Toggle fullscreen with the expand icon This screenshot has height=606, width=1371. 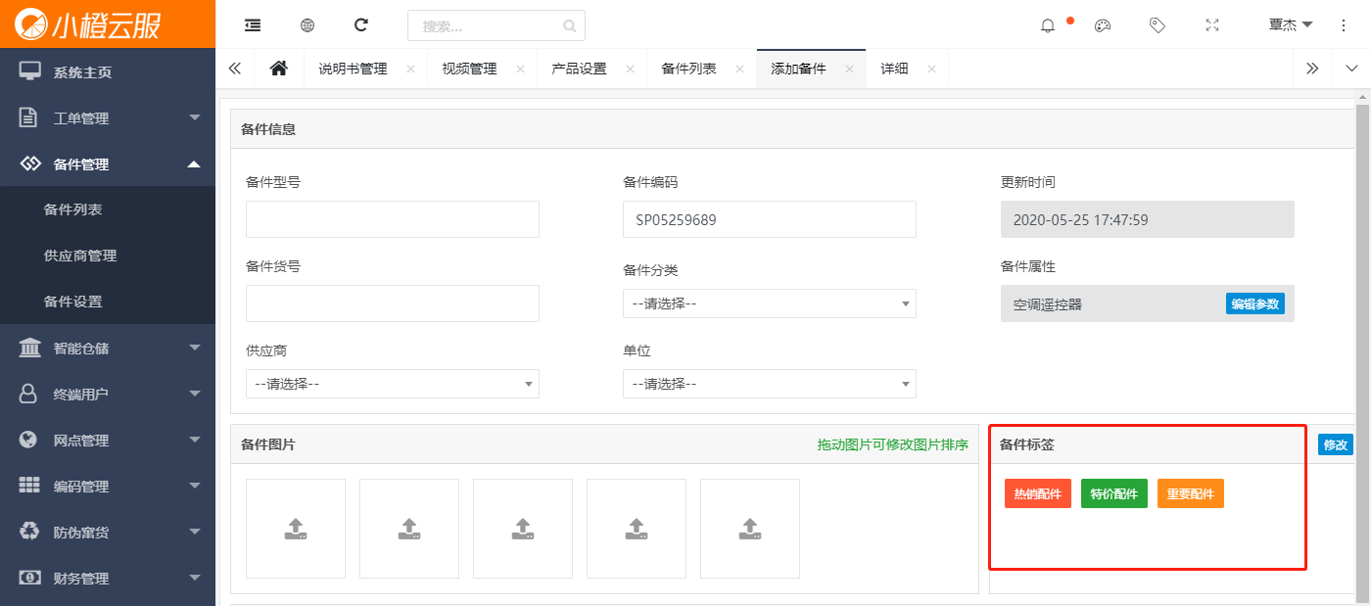point(1212,25)
